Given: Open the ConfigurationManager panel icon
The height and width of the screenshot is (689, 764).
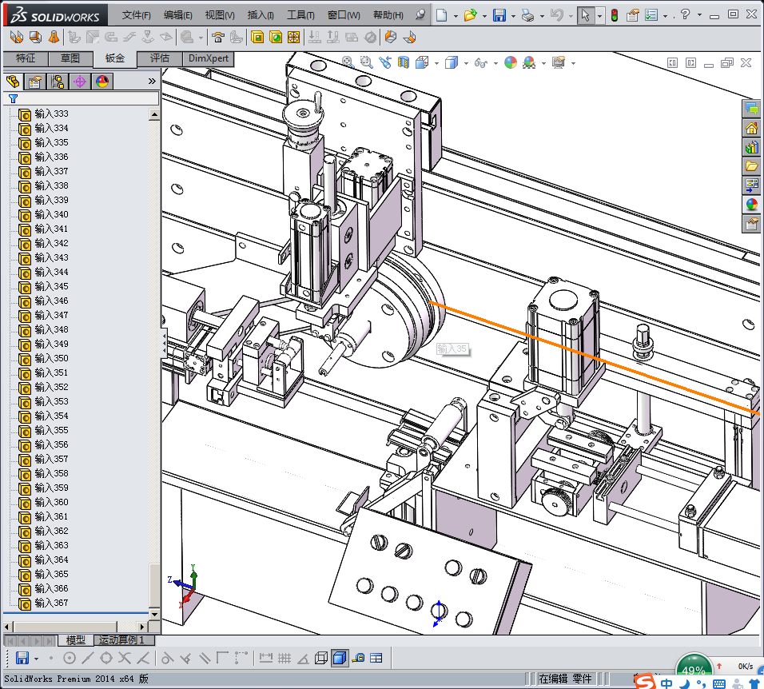Looking at the screenshot, I should tap(58, 82).
